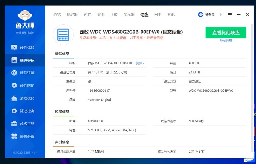The height and width of the screenshot is (164, 256).
Task: Click features S.M.A.R.T, APM text
Action: click(112, 130)
